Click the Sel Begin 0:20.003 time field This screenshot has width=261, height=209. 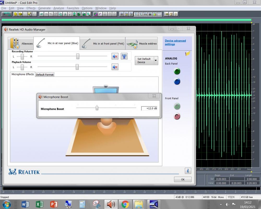[221, 179]
